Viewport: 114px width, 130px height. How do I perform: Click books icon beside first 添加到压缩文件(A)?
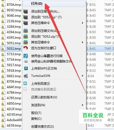point(26,12)
